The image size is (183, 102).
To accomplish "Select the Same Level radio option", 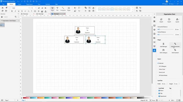I will [x=158, y=72].
